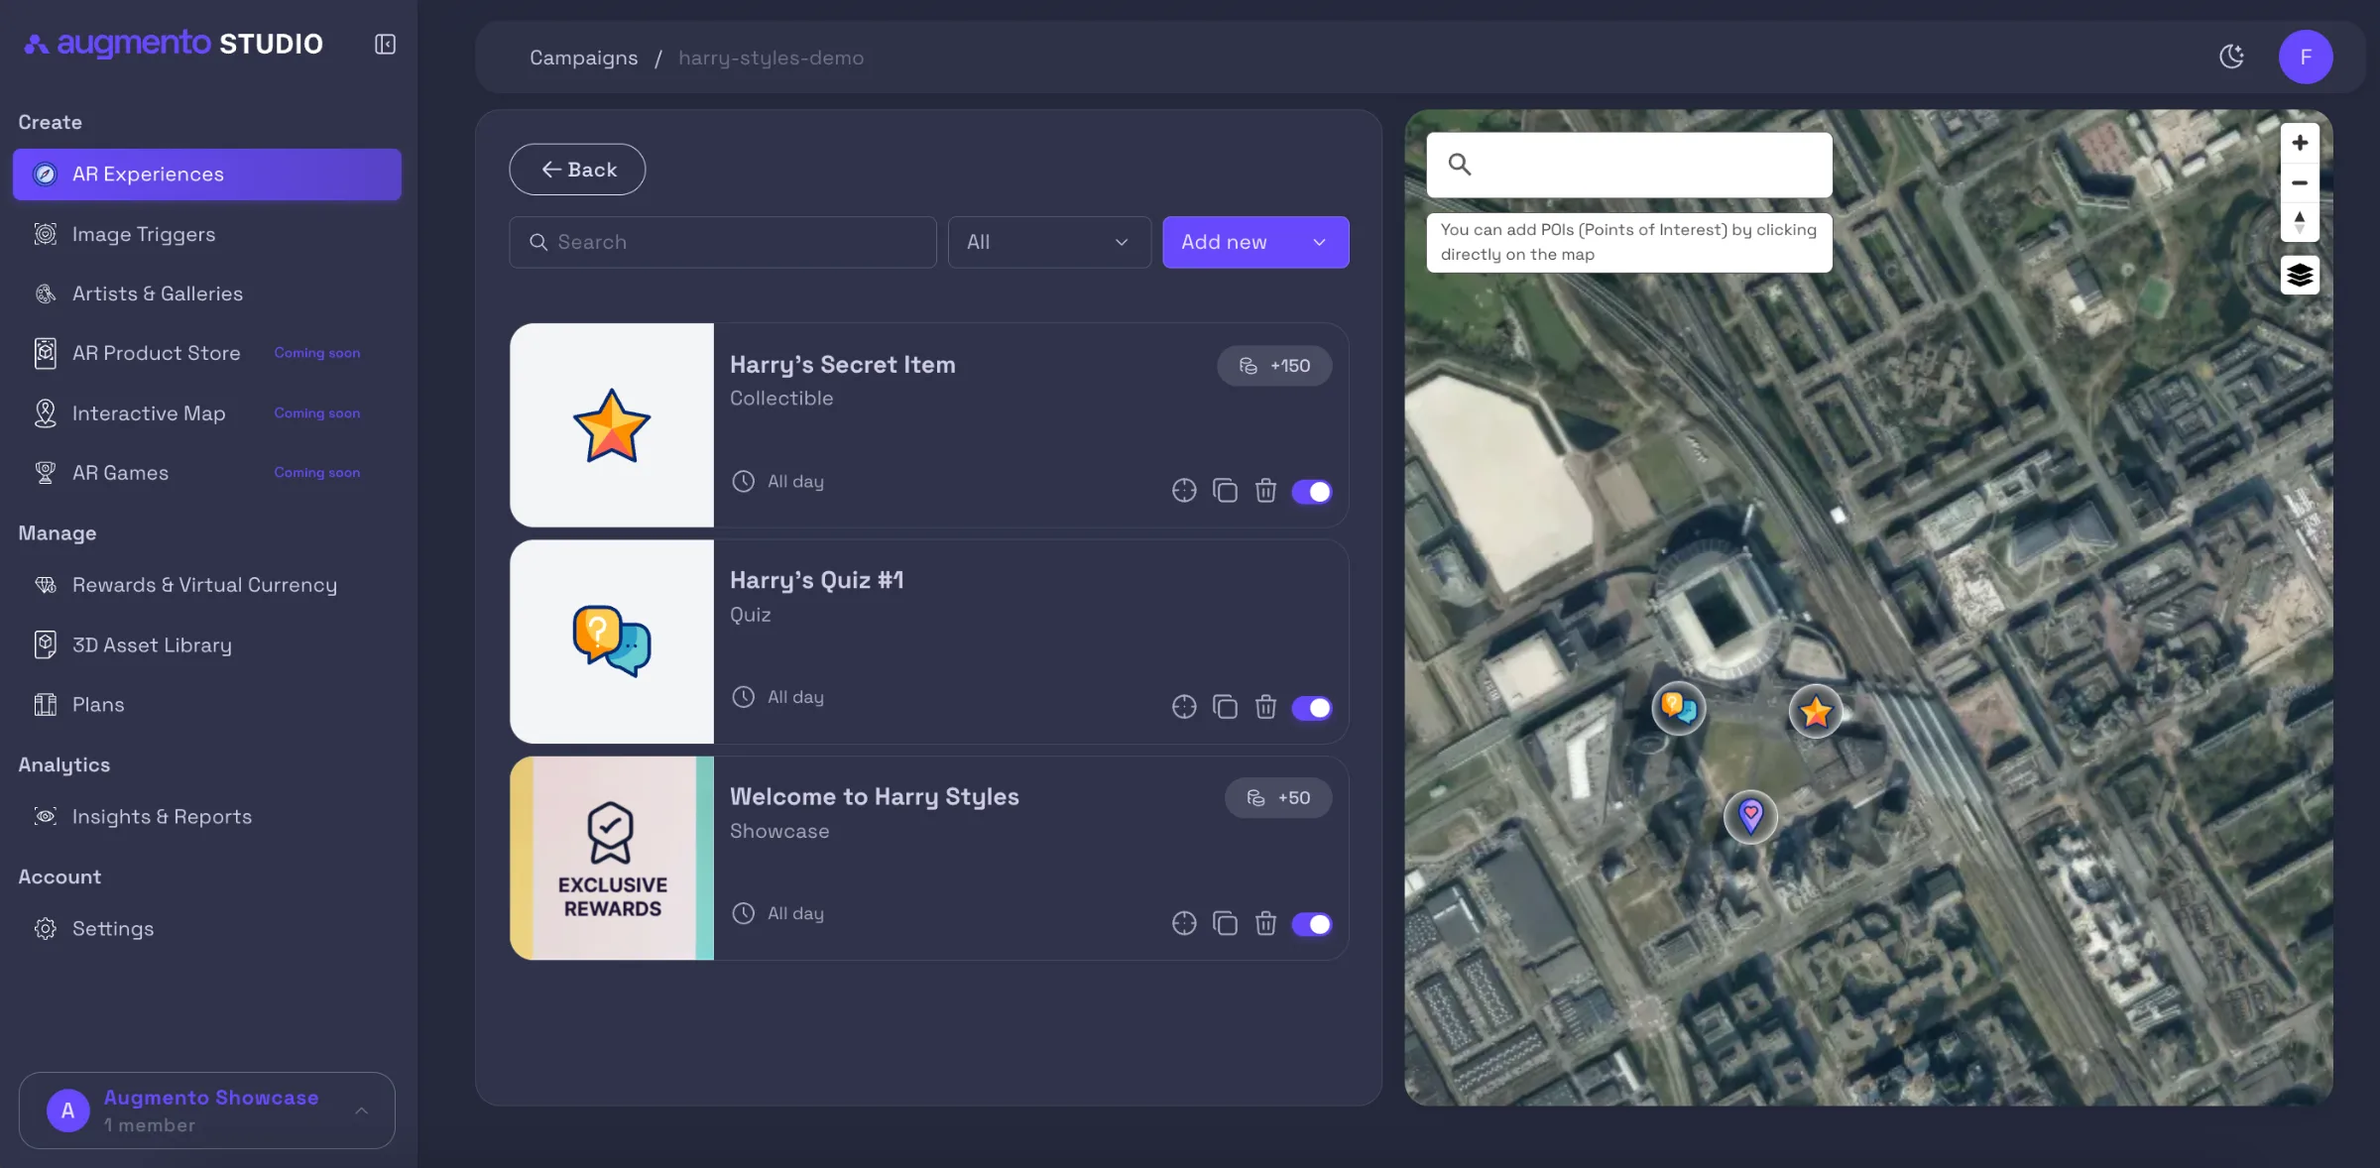Open Harry's Secret Item title
This screenshot has width=2380, height=1168.
843,364
